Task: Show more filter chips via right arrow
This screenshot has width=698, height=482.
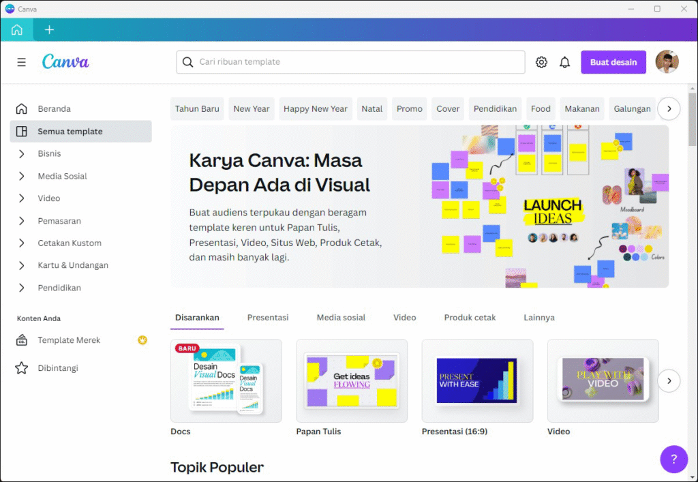Action: [x=669, y=108]
